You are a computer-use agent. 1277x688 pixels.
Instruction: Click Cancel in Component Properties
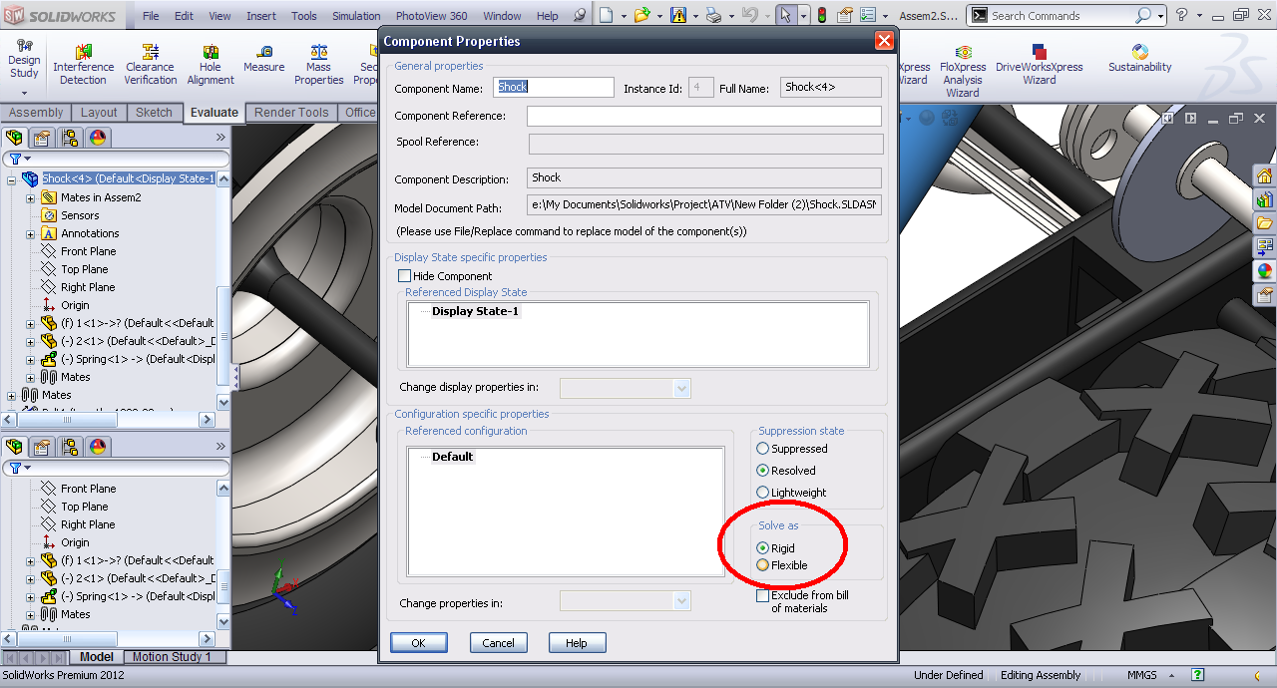coord(498,643)
